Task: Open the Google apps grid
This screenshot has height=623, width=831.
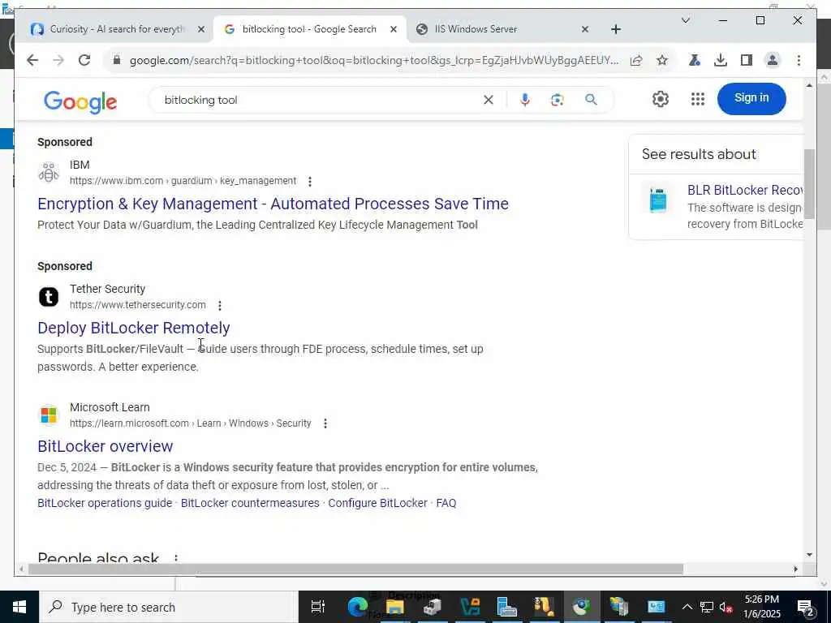Action: click(697, 99)
